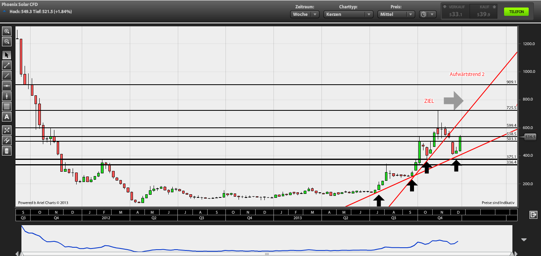
Task: Click the VERKAUF down arrow icon
Action: coord(445,7)
